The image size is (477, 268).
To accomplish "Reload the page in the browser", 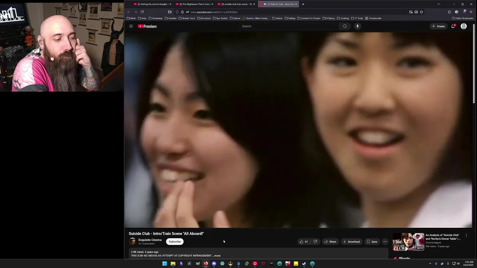I will (x=142, y=12).
